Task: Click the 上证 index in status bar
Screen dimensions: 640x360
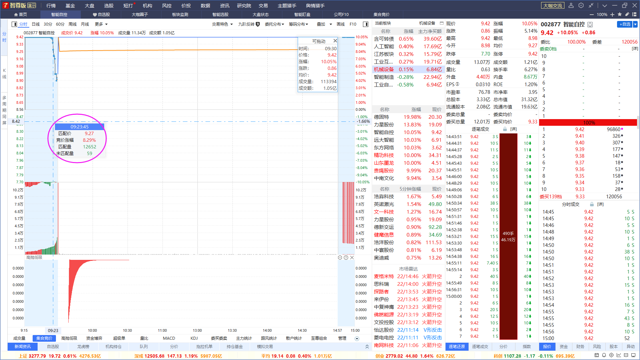Action: tap(60, 356)
